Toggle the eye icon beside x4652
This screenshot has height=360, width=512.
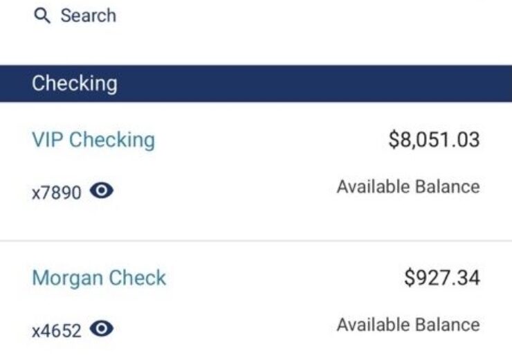click(102, 329)
